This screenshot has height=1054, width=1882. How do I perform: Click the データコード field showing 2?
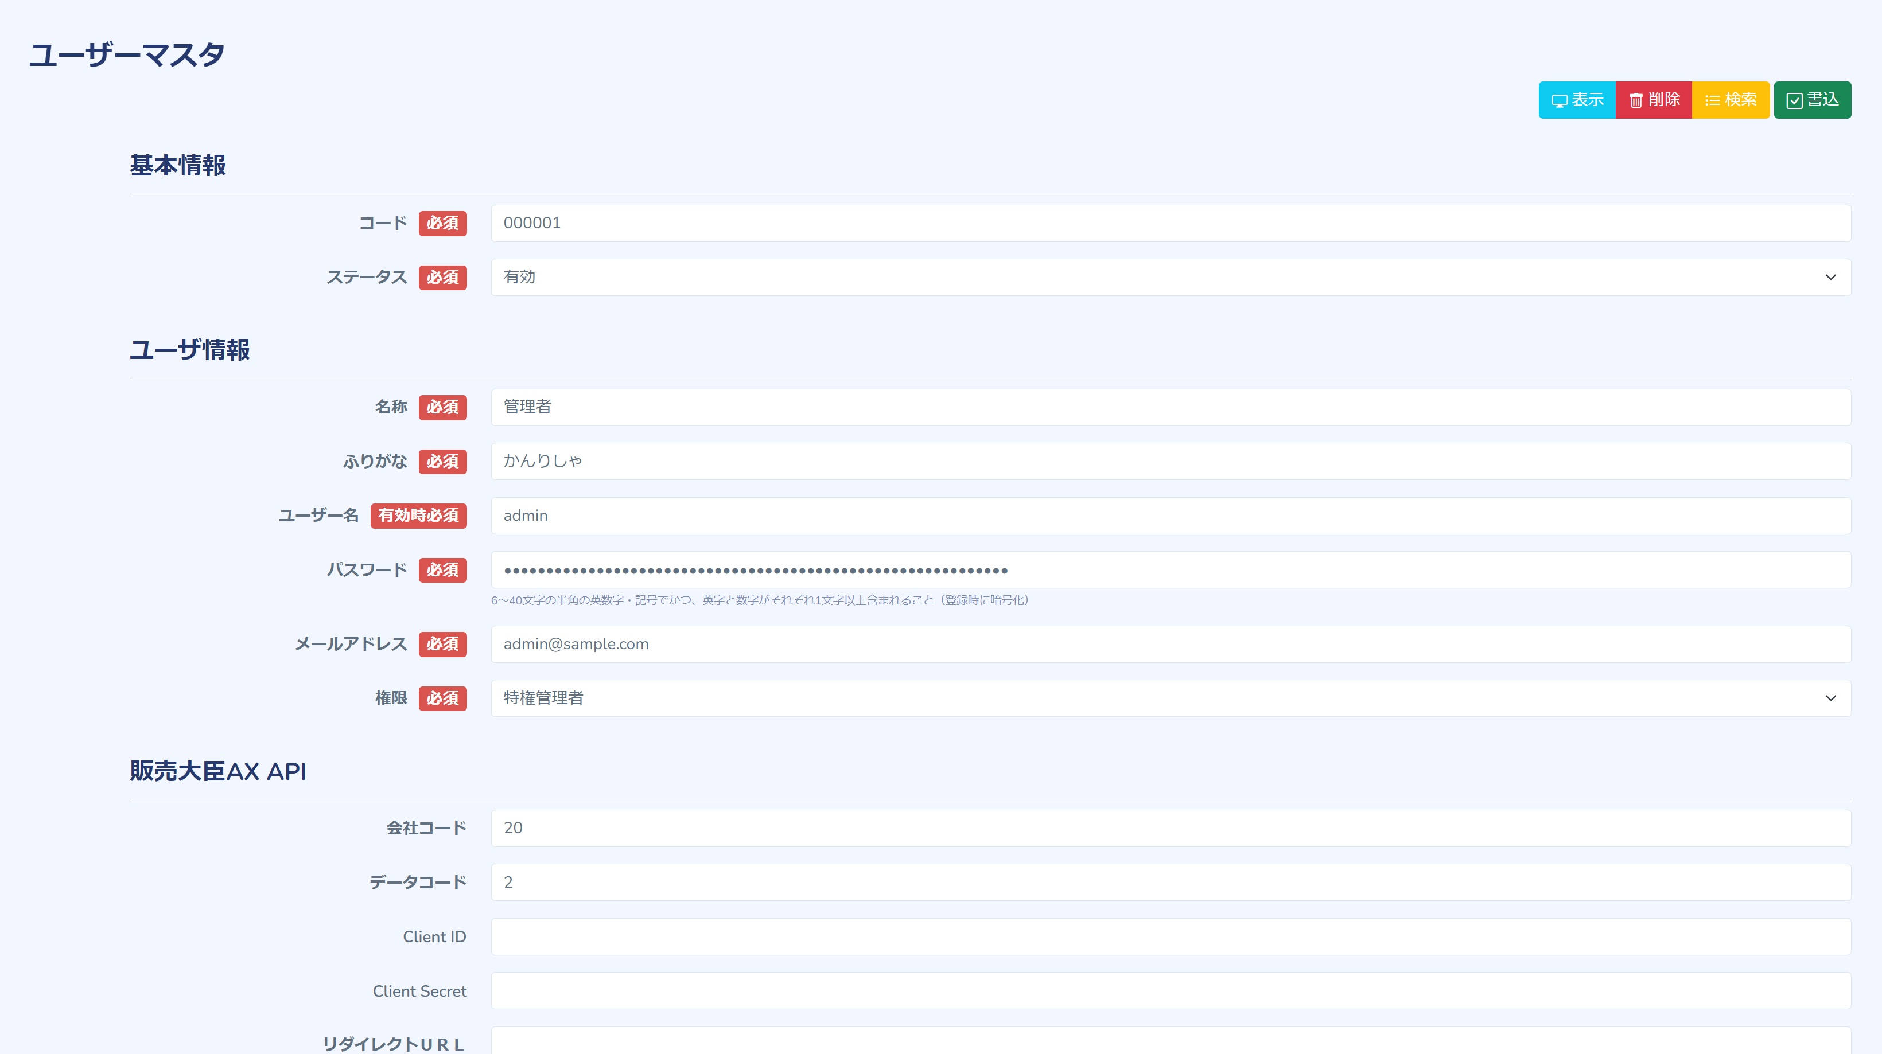1169,883
